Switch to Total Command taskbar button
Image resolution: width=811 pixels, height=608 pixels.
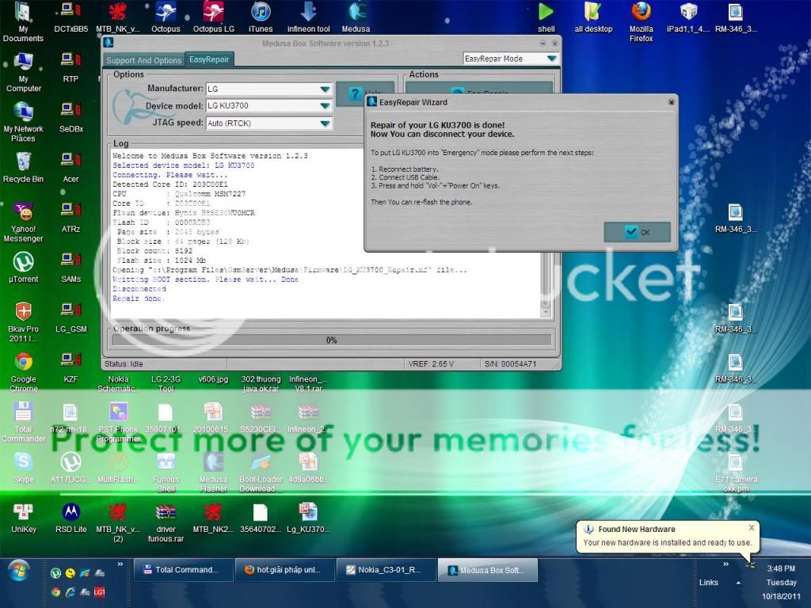183,570
